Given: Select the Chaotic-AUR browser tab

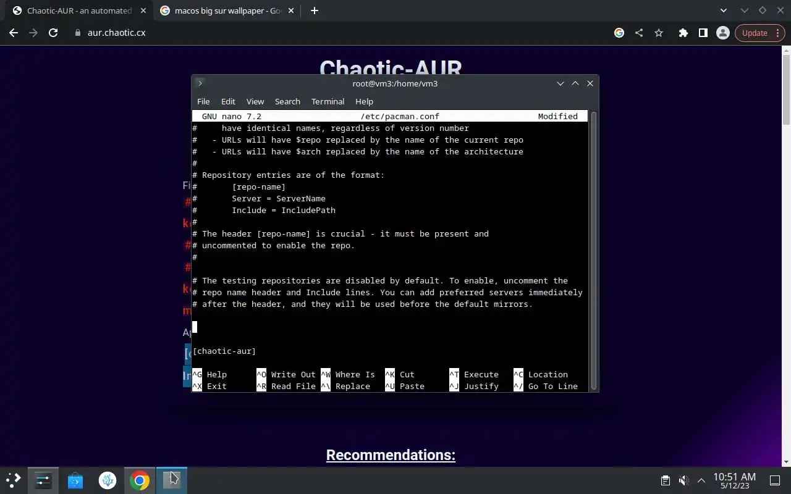Looking at the screenshot, I should point(79,10).
